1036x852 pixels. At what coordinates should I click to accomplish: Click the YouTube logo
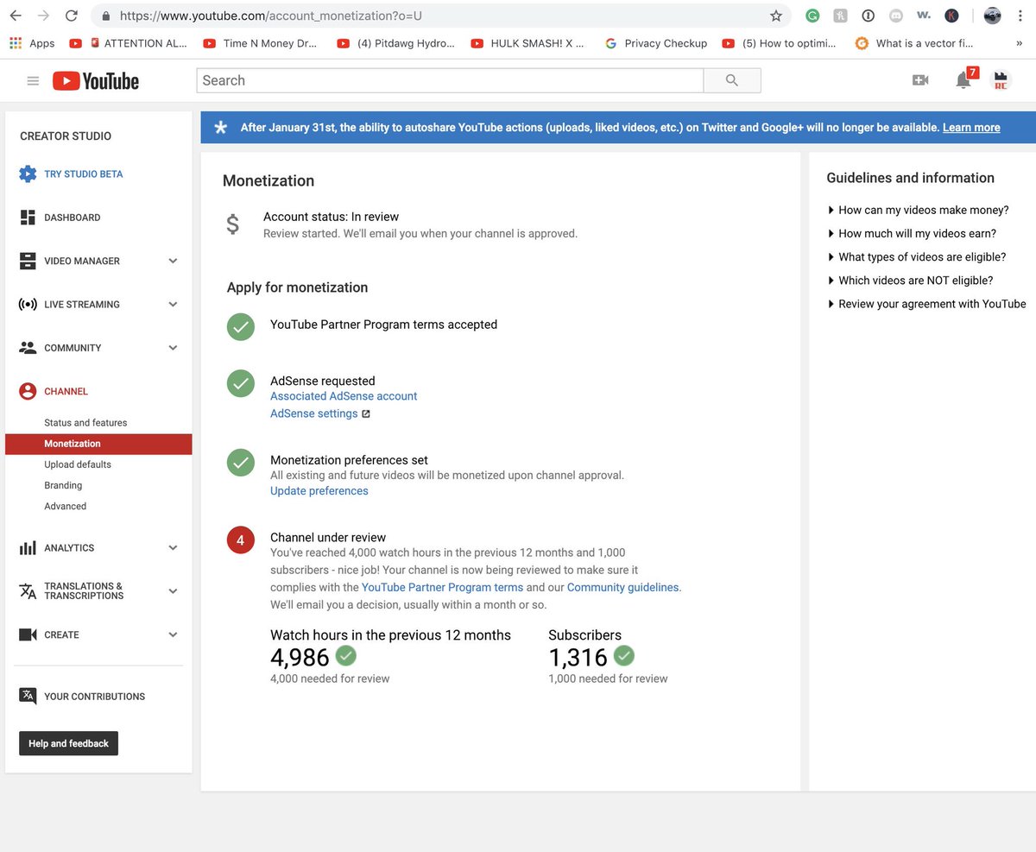click(96, 81)
